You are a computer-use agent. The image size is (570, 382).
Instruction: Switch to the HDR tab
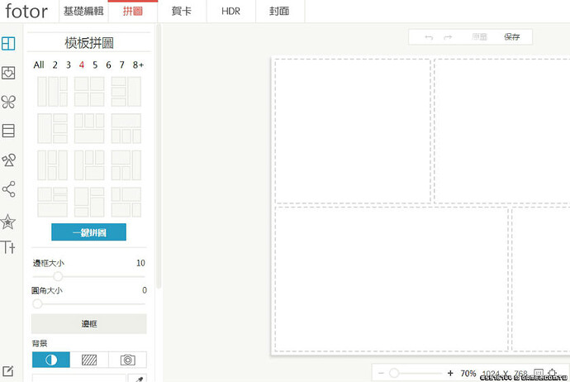click(x=231, y=12)
